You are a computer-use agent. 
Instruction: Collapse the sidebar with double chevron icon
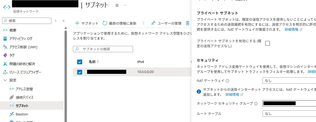coord(63,21)
